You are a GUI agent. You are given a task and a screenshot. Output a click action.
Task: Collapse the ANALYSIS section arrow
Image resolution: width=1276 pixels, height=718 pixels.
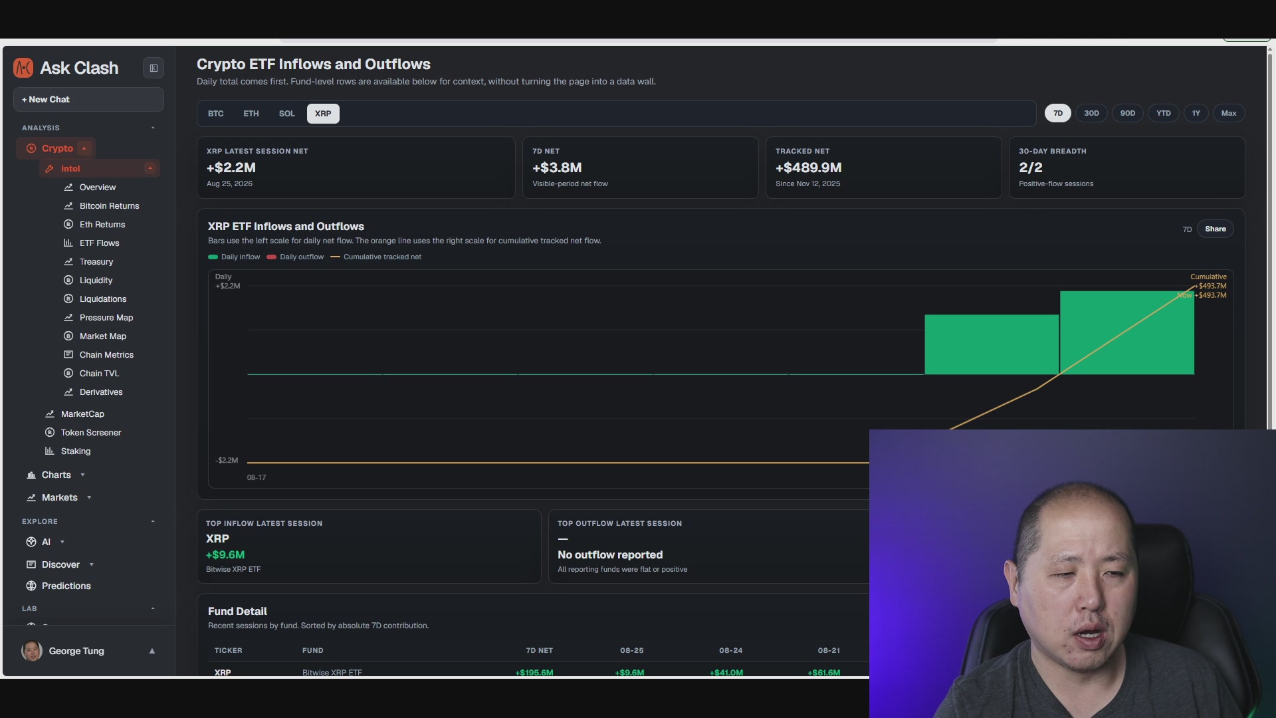pos(153,128)
